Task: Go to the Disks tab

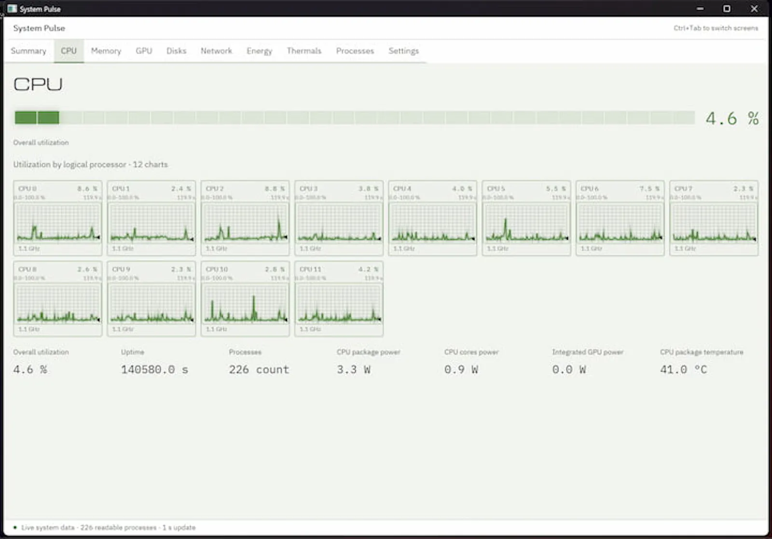Action: [176, 51]
